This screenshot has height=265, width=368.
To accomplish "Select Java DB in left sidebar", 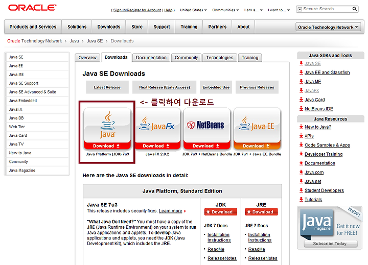I will pyautogui.click(x=37, y=118).
